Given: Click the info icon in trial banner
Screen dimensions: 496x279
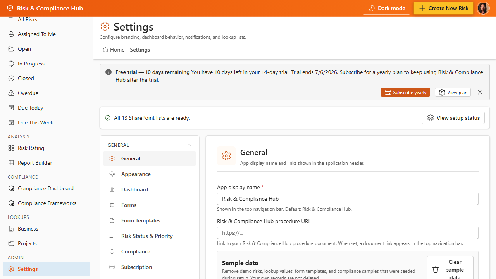Looking at the screenshot, I should [108, 72].
